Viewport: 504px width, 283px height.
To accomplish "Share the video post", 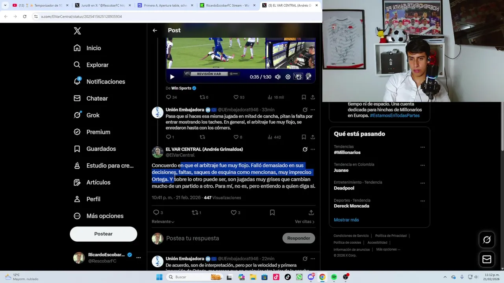I will (313, 97).
